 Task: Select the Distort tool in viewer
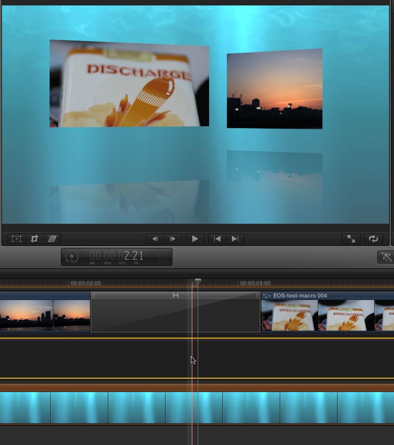point(52,239)
